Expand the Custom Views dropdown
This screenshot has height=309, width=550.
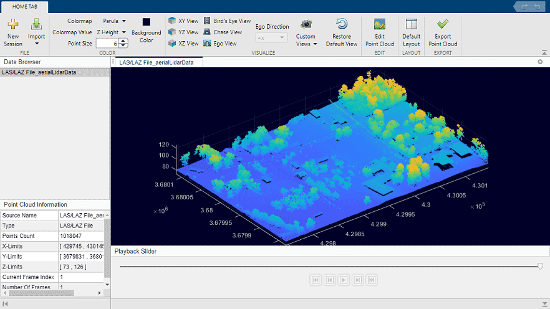306,40
